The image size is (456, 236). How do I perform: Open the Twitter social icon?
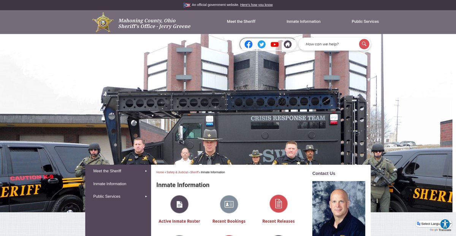pyautogui.click(x=261, y=44)
